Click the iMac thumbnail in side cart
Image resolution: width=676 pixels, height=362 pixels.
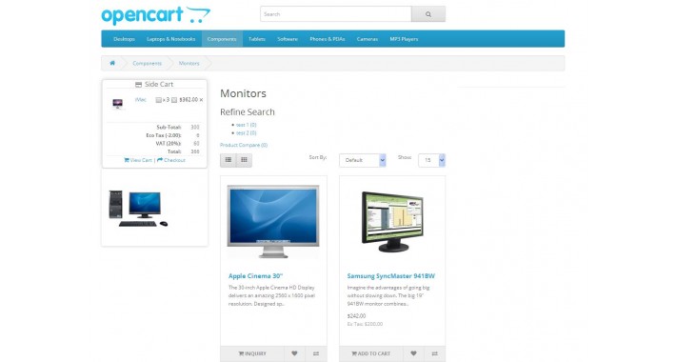pos(117,103)
